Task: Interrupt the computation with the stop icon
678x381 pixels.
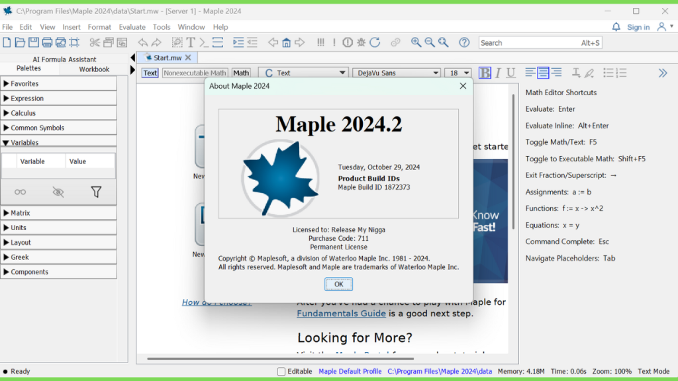Action: [x=348, y=42]
